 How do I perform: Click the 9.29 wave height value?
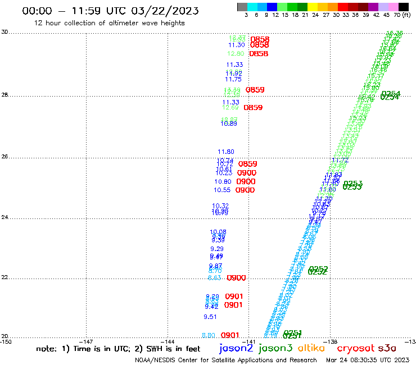tap(217, 249)
